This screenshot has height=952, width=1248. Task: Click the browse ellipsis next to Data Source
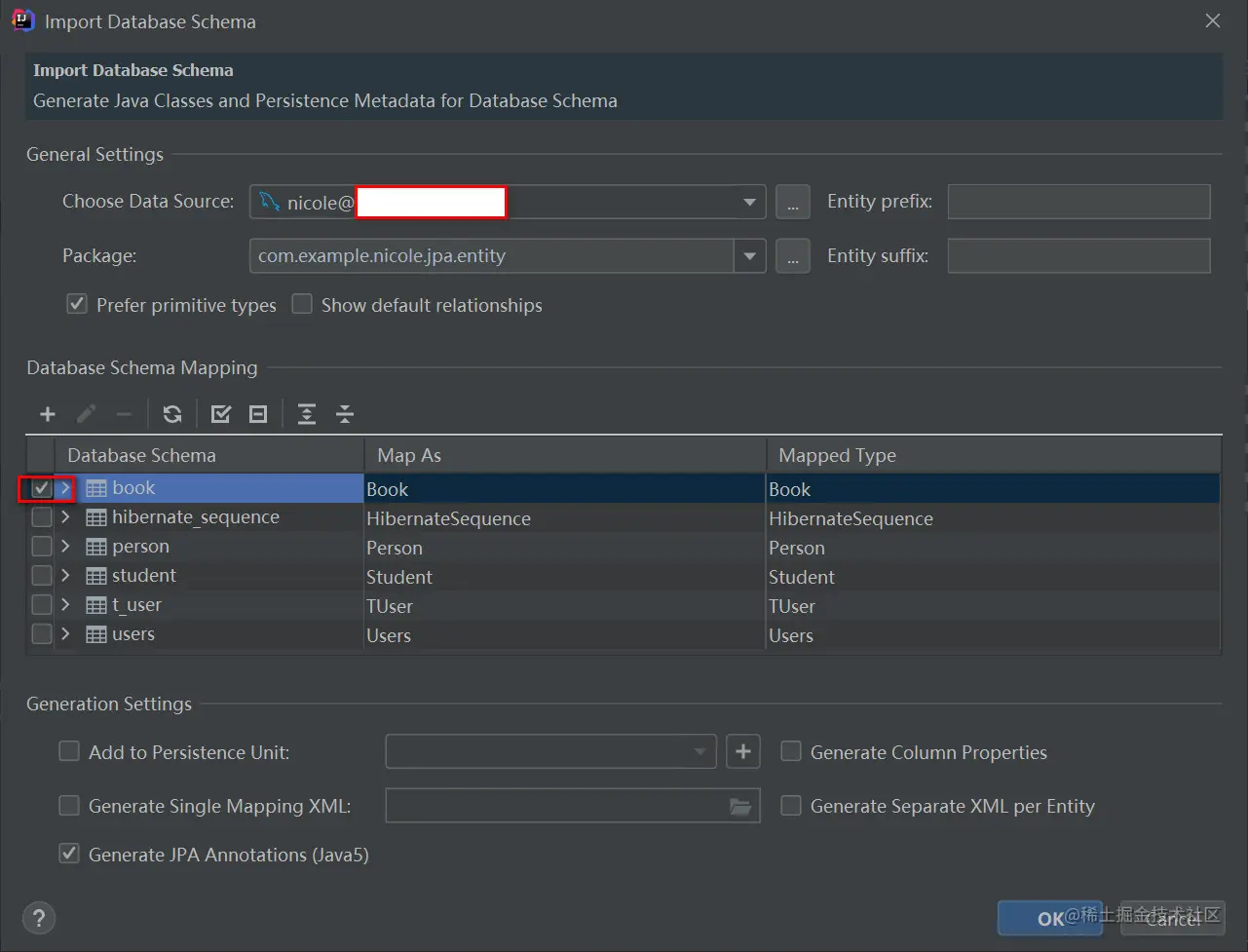(793, 202)
